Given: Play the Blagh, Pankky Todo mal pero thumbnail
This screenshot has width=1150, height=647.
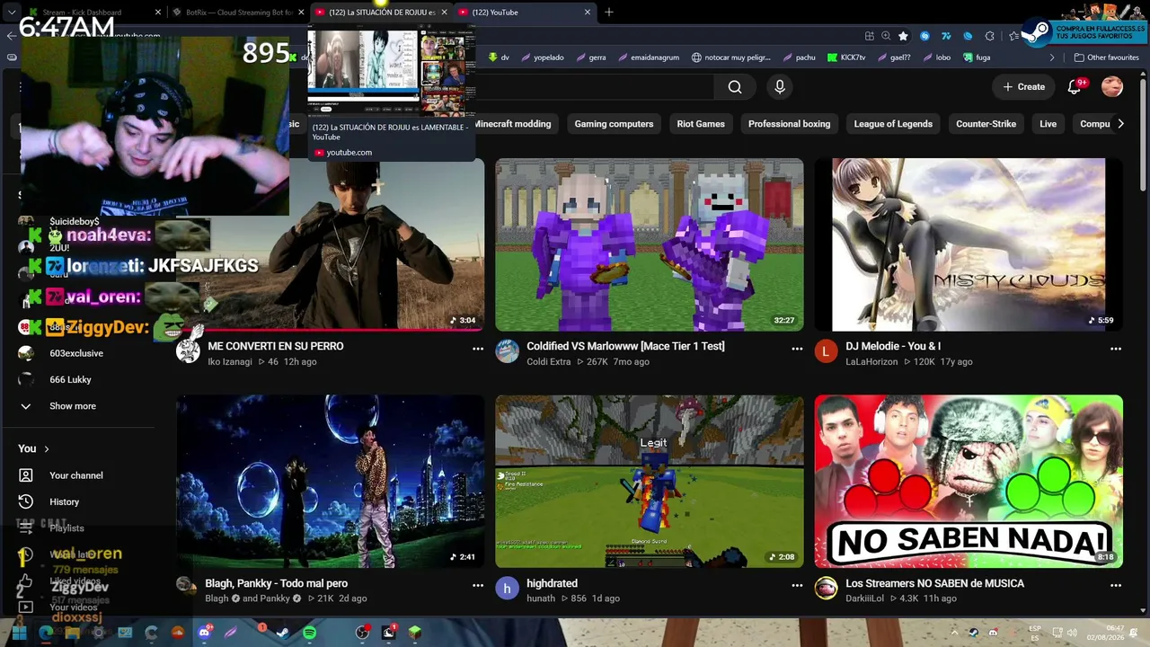Looking at the screenshot, I should (x=331, y=482).
